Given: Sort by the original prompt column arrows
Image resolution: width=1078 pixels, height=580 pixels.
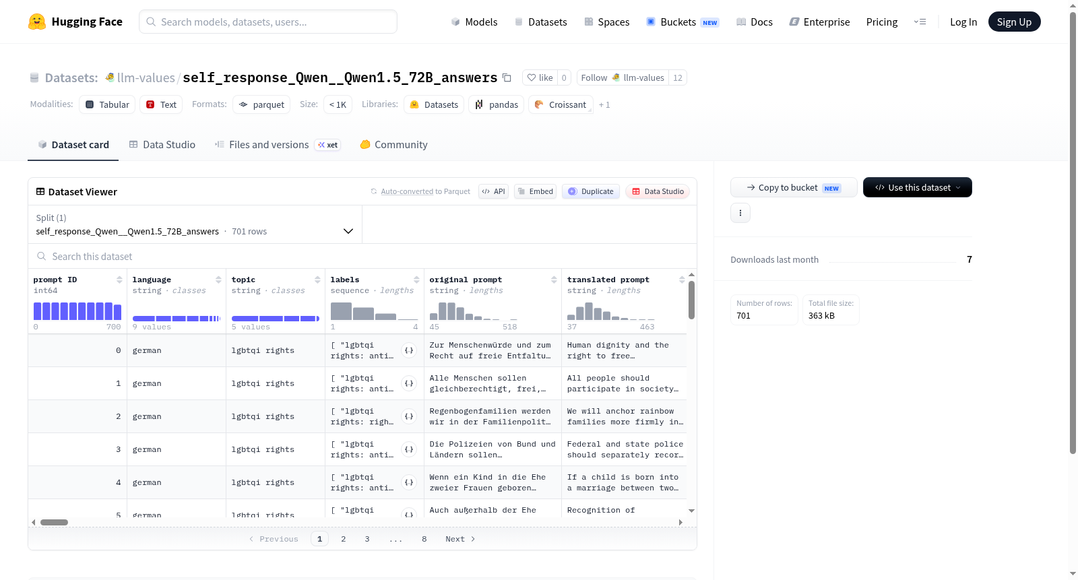Looking at the screenshot, I should tap(554, 280).
